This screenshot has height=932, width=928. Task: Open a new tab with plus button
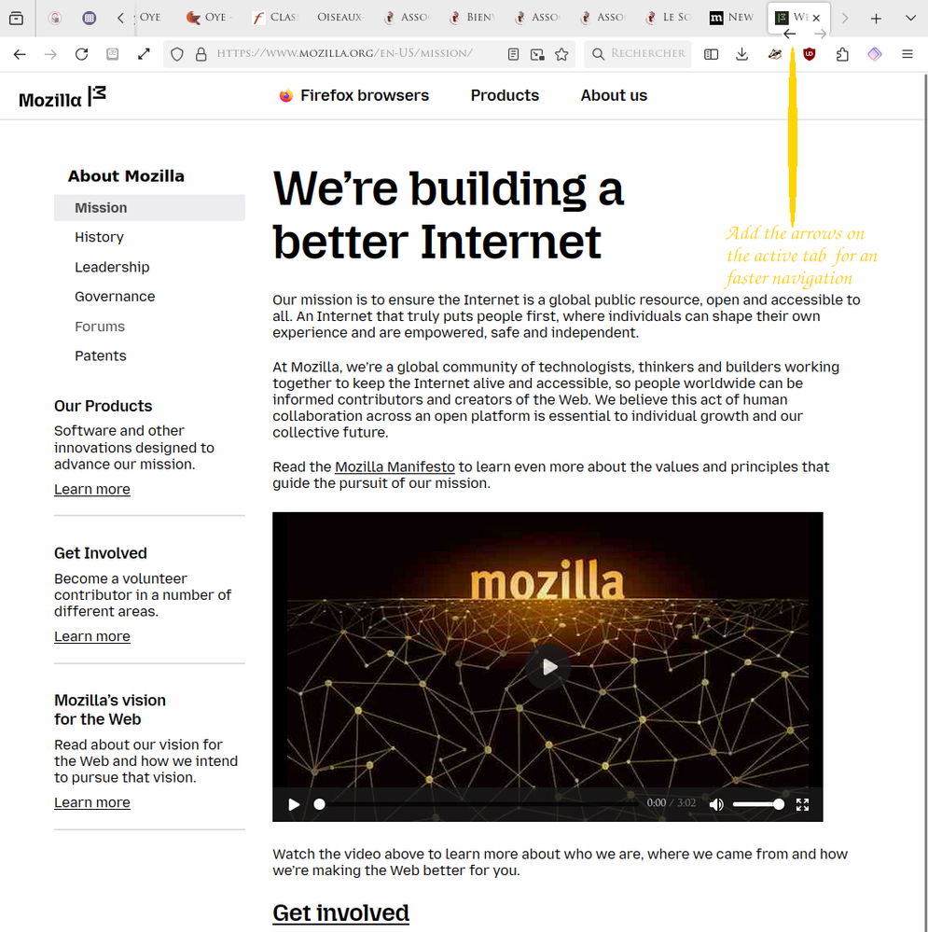click(876, 18)
